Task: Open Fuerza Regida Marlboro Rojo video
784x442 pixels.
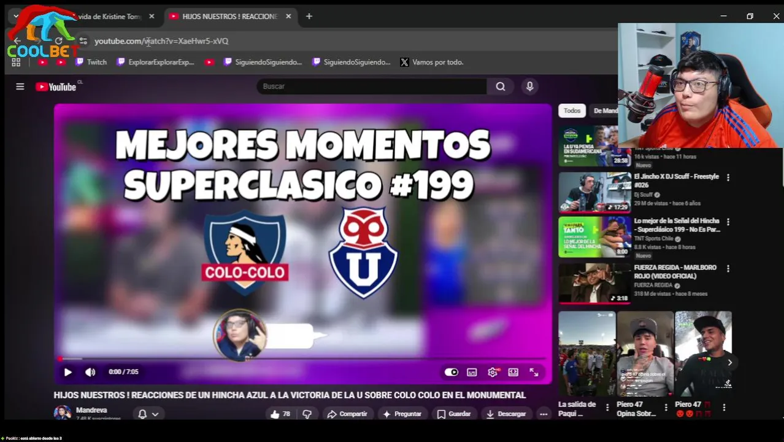Action: click(x=675, y=272)
